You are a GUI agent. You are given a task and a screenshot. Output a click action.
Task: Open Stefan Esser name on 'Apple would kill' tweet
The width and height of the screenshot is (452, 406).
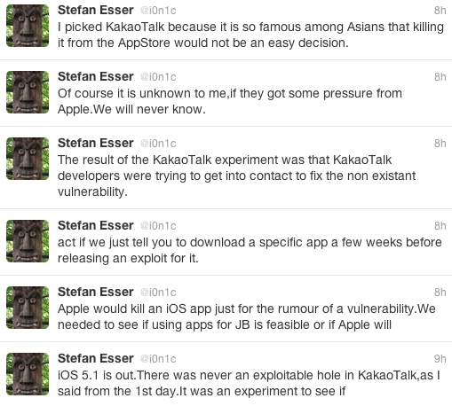(x=96, y=293)
